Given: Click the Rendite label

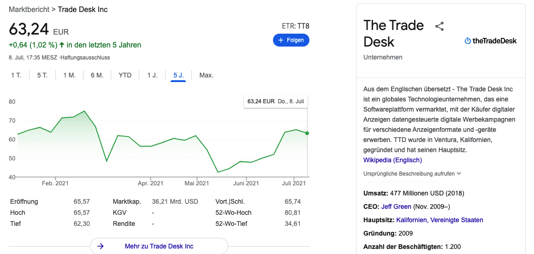Looking at the screenshot, I should 124,224.
